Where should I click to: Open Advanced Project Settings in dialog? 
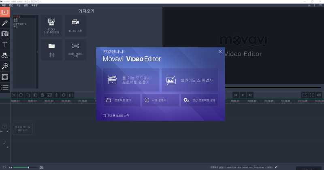click(x=199, y=100)
